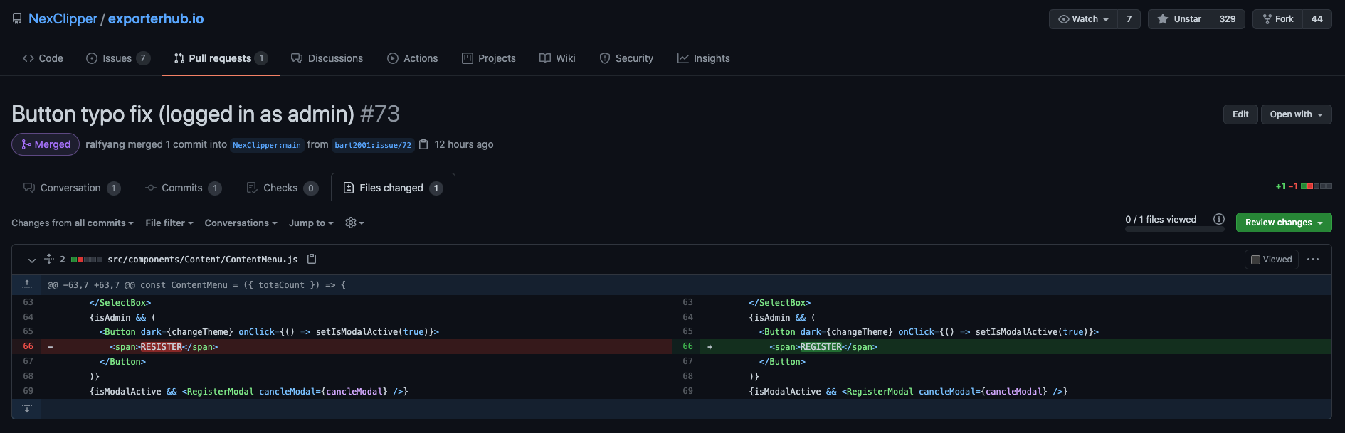Screen dimensions: 1345x433
Task: Switch to the Checks tab
Action: [x=281, y=188]
